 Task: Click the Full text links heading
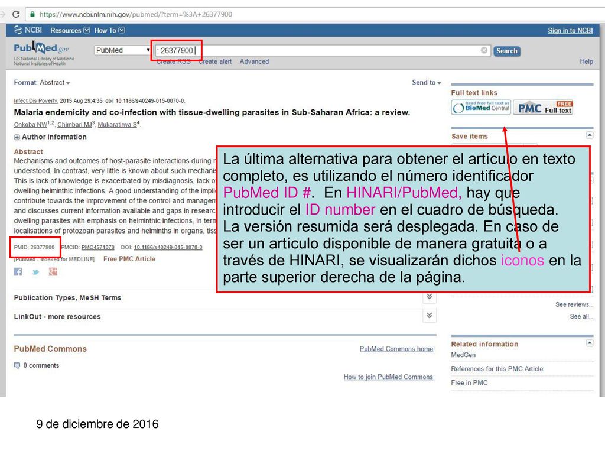(474, 93)
